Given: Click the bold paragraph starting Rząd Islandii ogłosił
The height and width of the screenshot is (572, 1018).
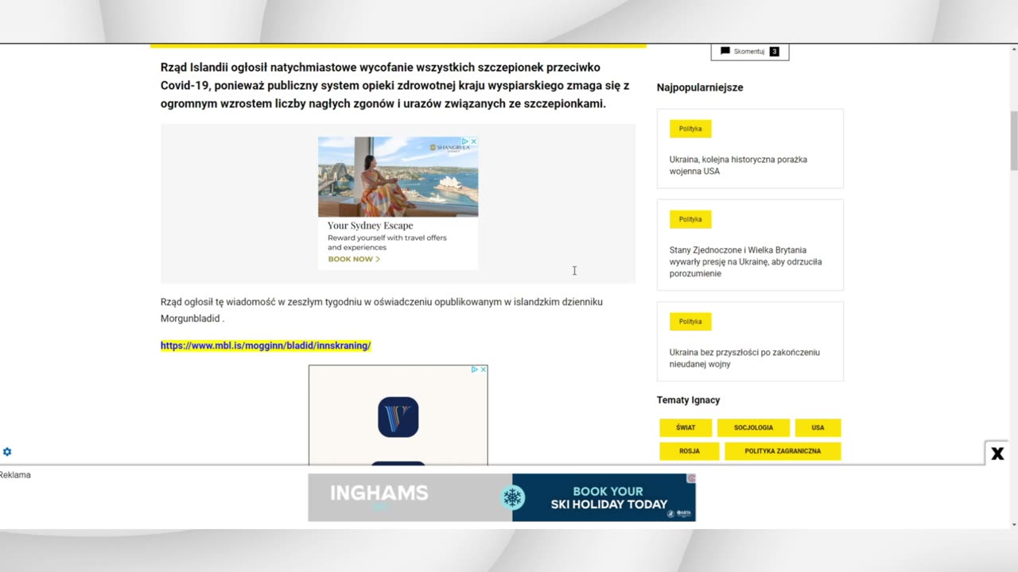Looking at the screenshot, I should (x=395, y=85).
